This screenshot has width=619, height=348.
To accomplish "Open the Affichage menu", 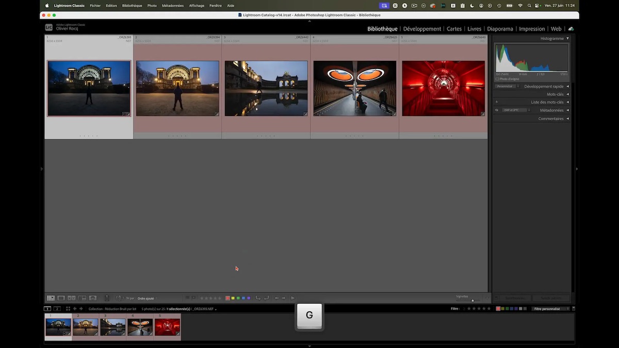I will pos(197,6).
